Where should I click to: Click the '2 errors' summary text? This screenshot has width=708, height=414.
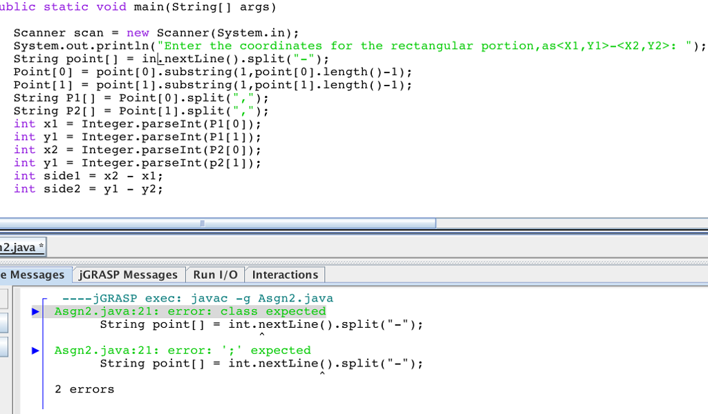click(x=84, y=388)
